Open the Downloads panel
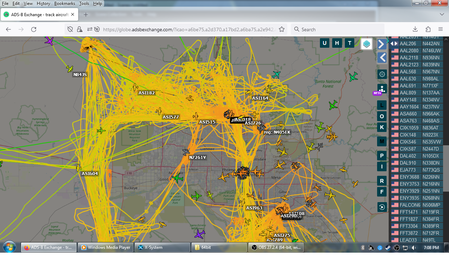This screenshot has height=266, width=449. (x=415, y=29)
